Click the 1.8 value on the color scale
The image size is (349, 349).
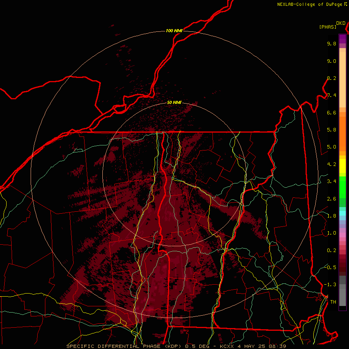pos(332,216)
